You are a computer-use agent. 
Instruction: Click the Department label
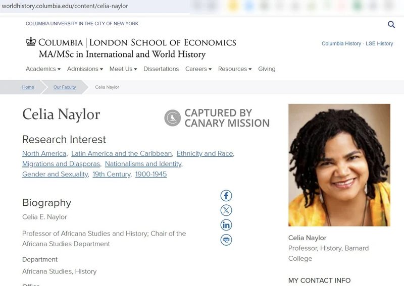40,259
